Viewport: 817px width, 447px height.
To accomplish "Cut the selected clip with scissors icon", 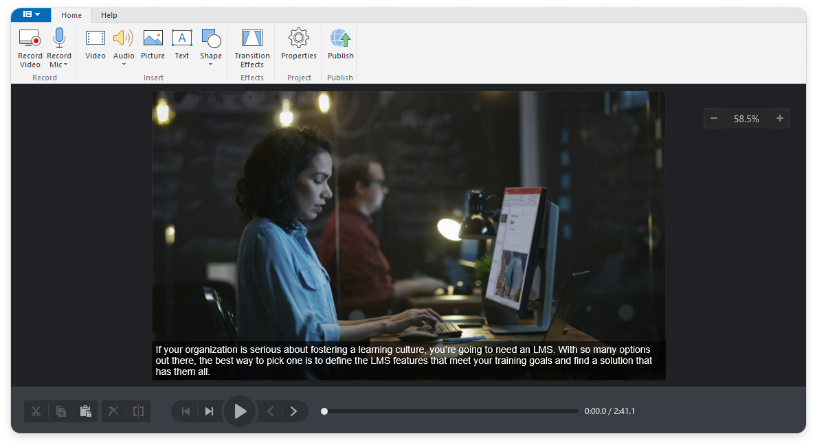I will pos(36,411).
